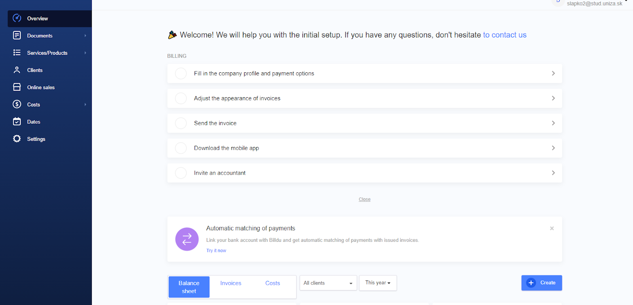Tick the circle beside company profile step
This screenshot has height=305, width=633.
[181, 73]
